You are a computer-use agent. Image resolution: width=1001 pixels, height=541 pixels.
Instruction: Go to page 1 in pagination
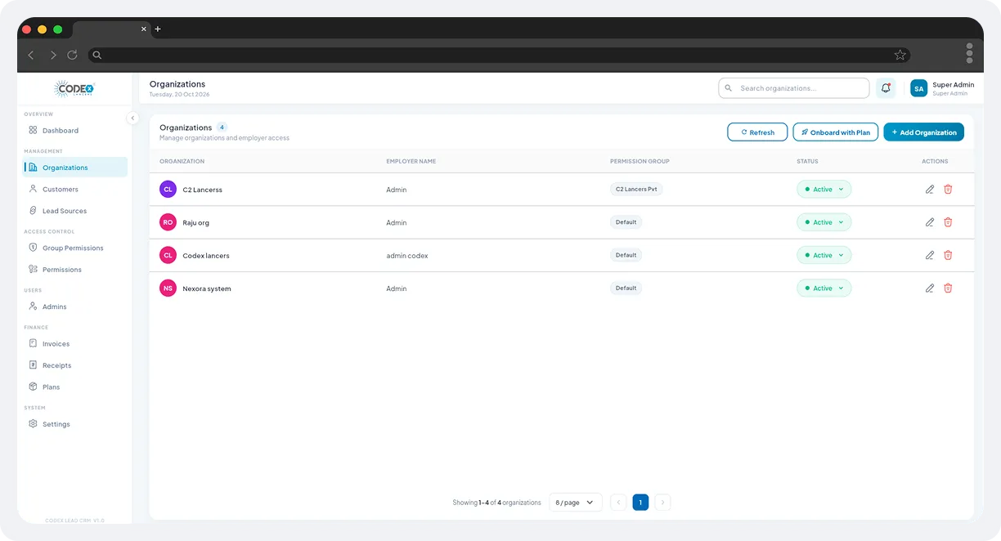click(640, 503)
